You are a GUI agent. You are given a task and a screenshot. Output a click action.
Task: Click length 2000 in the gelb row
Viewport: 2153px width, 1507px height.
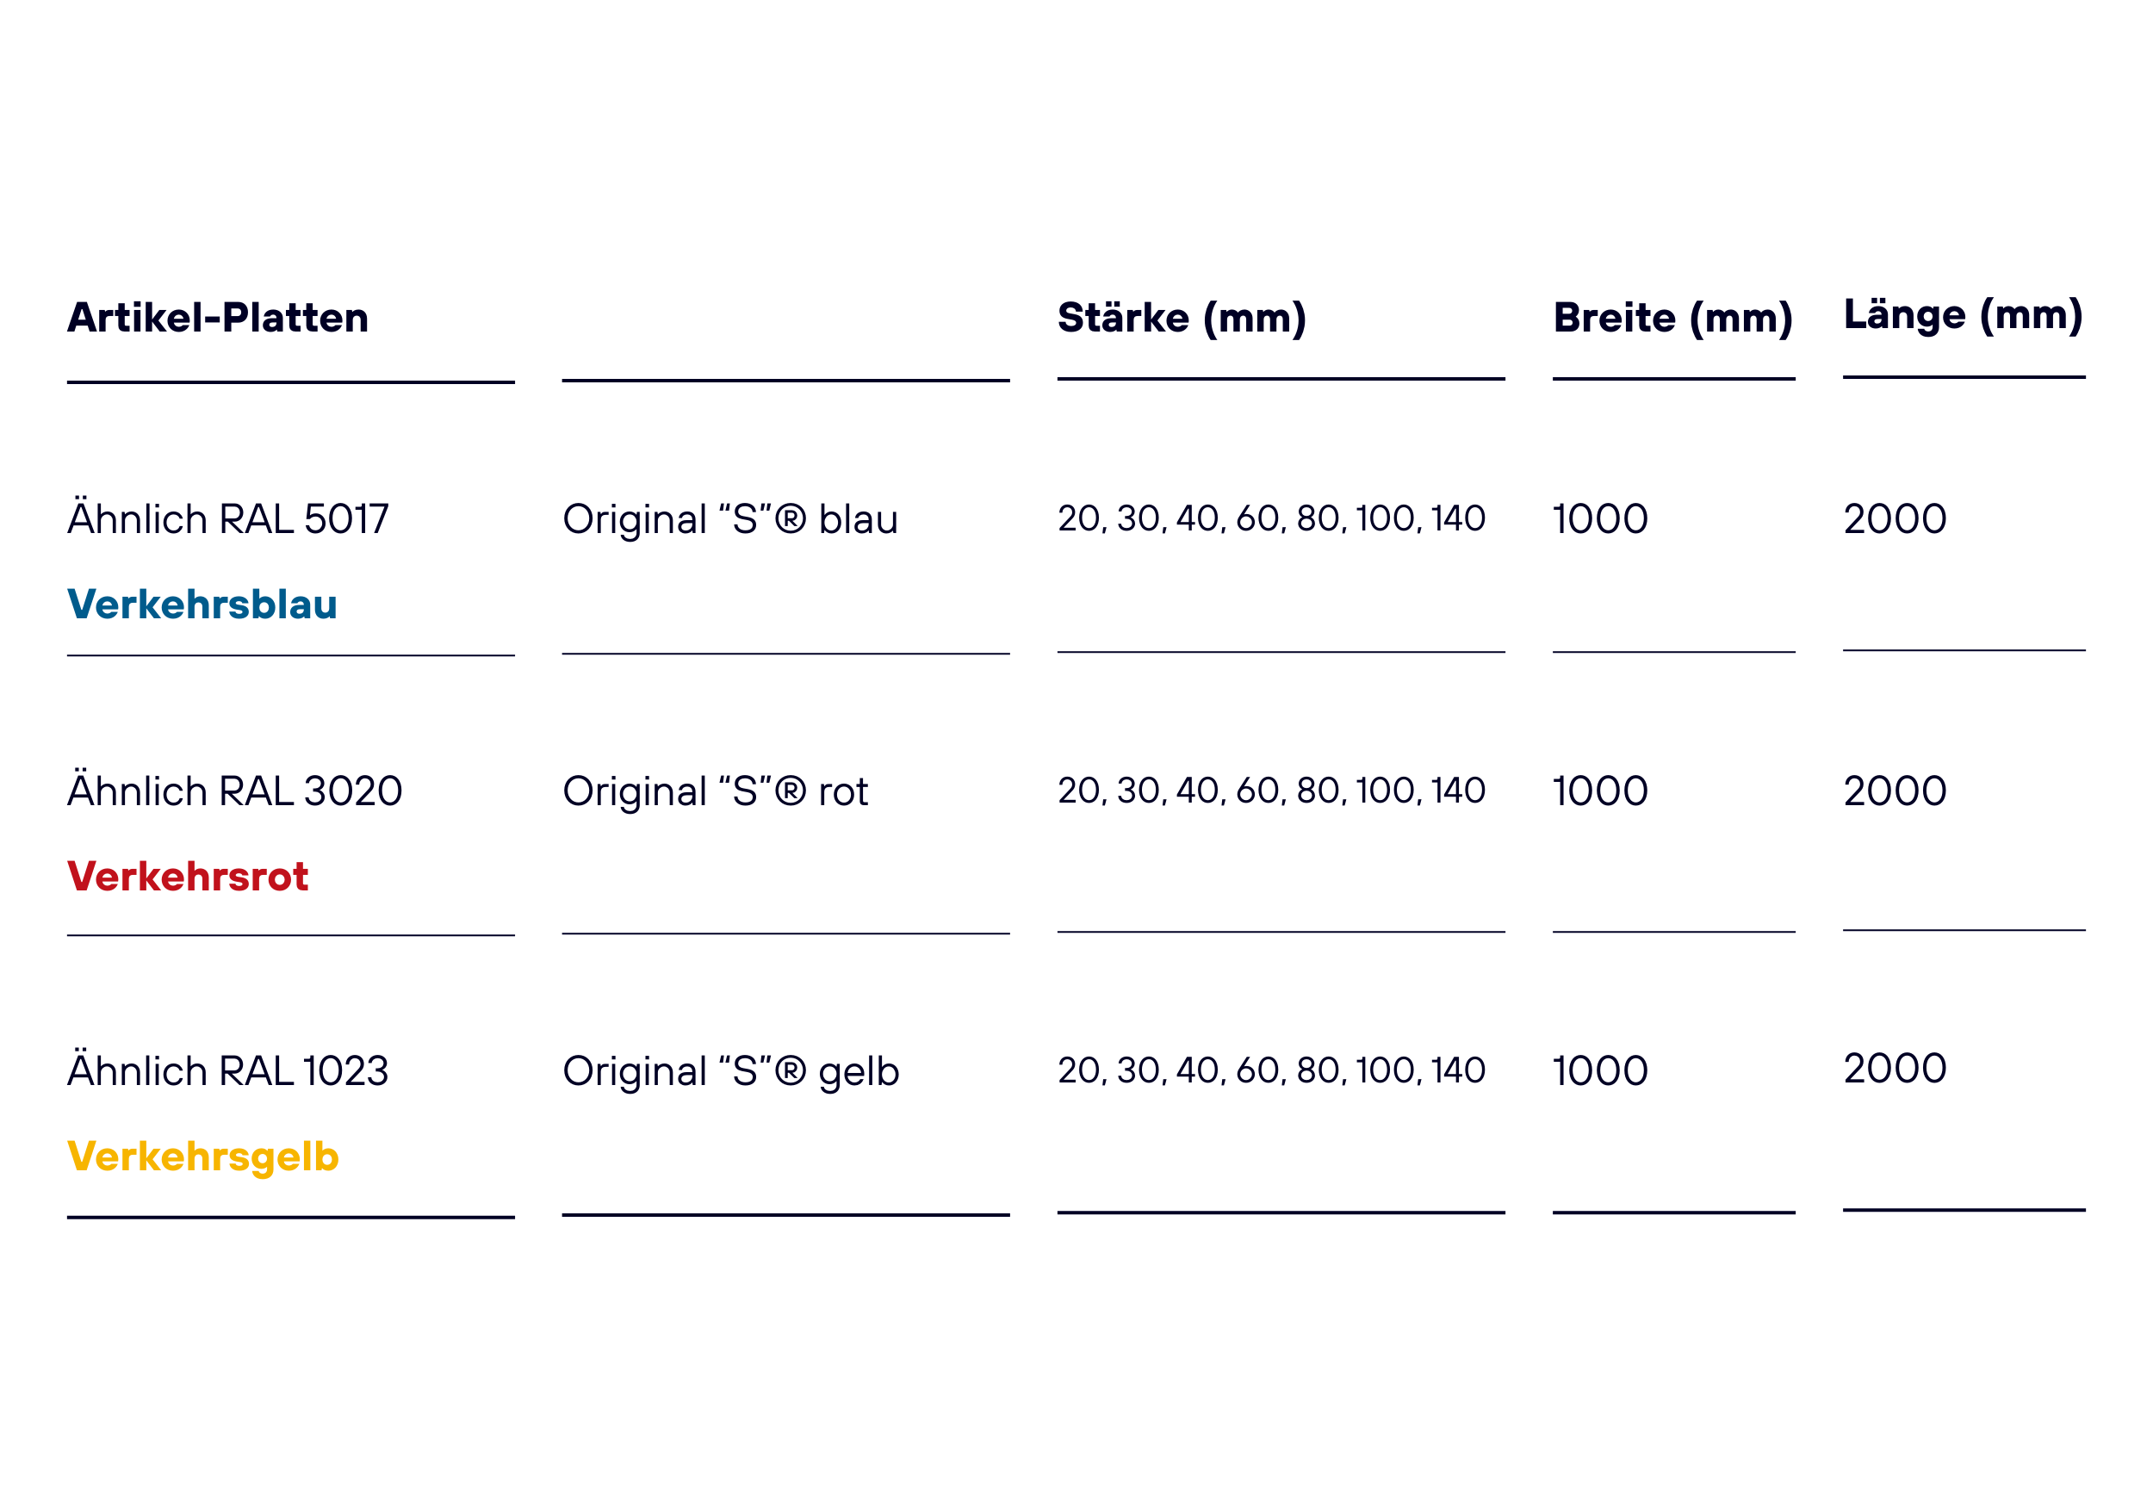(x=1896, y=1067)
